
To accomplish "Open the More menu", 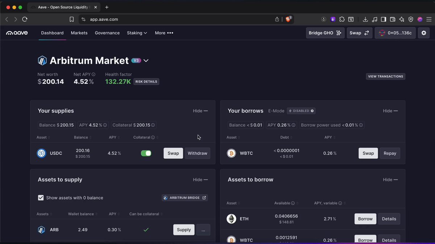I will pyautogui.click(x=164, y=33).
